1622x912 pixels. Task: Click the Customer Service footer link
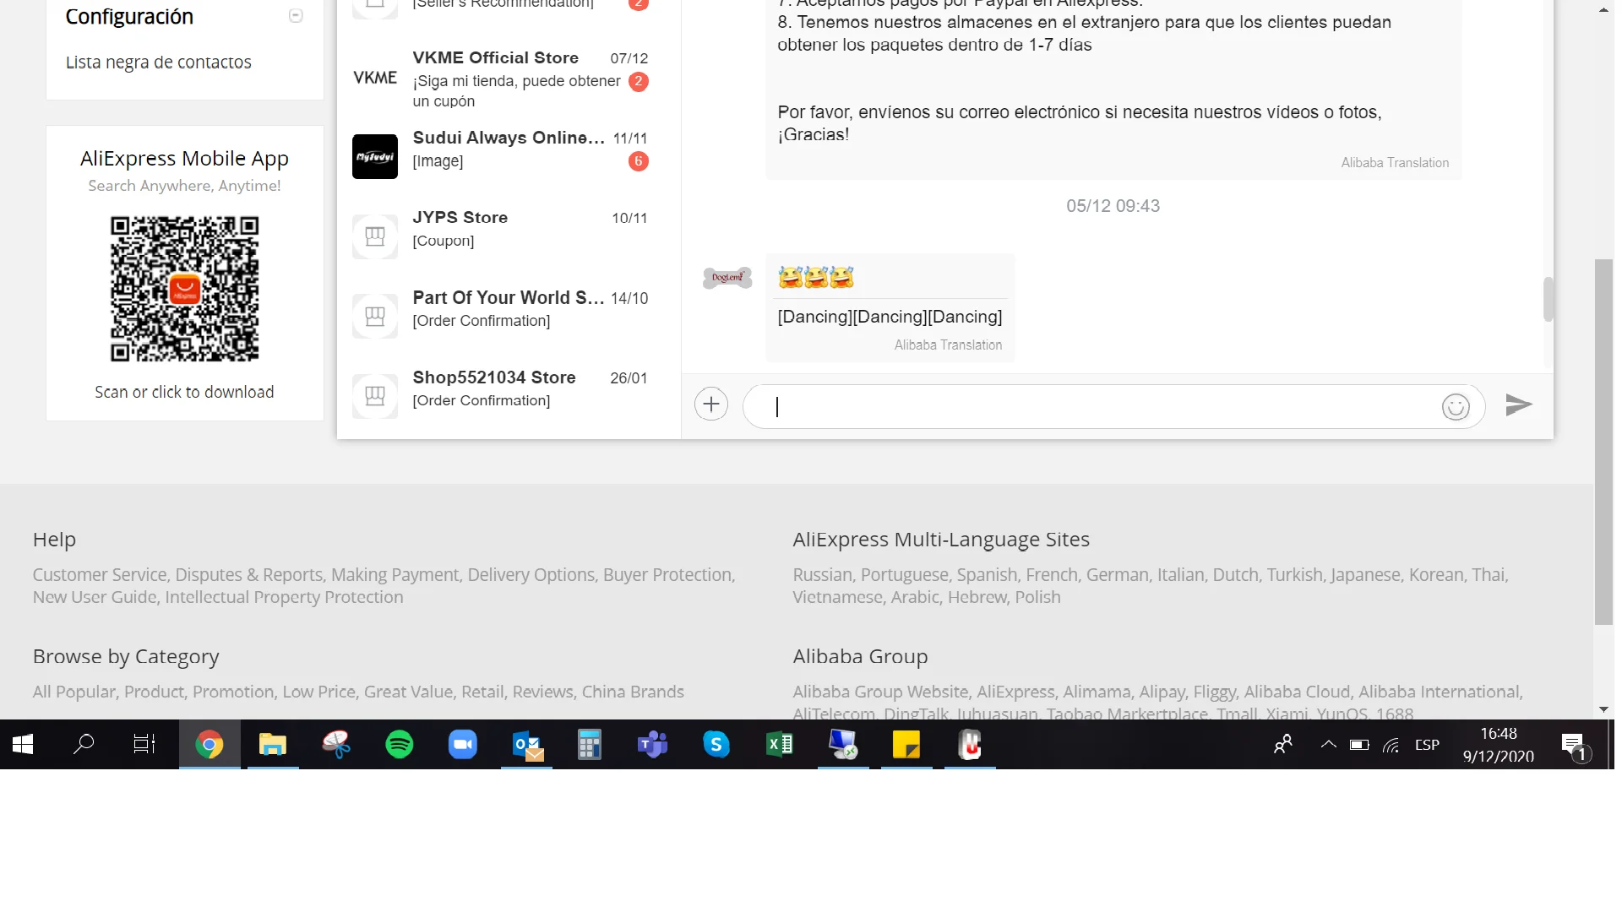100,575
